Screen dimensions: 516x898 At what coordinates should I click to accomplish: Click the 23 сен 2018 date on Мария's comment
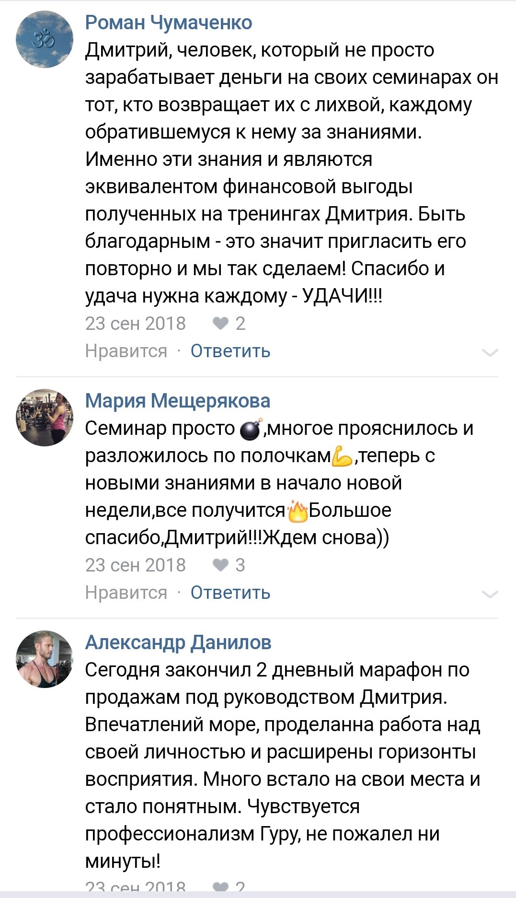pos(136,566)
